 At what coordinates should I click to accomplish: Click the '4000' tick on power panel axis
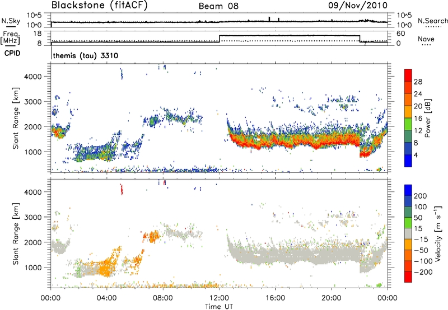click(32, 77)
